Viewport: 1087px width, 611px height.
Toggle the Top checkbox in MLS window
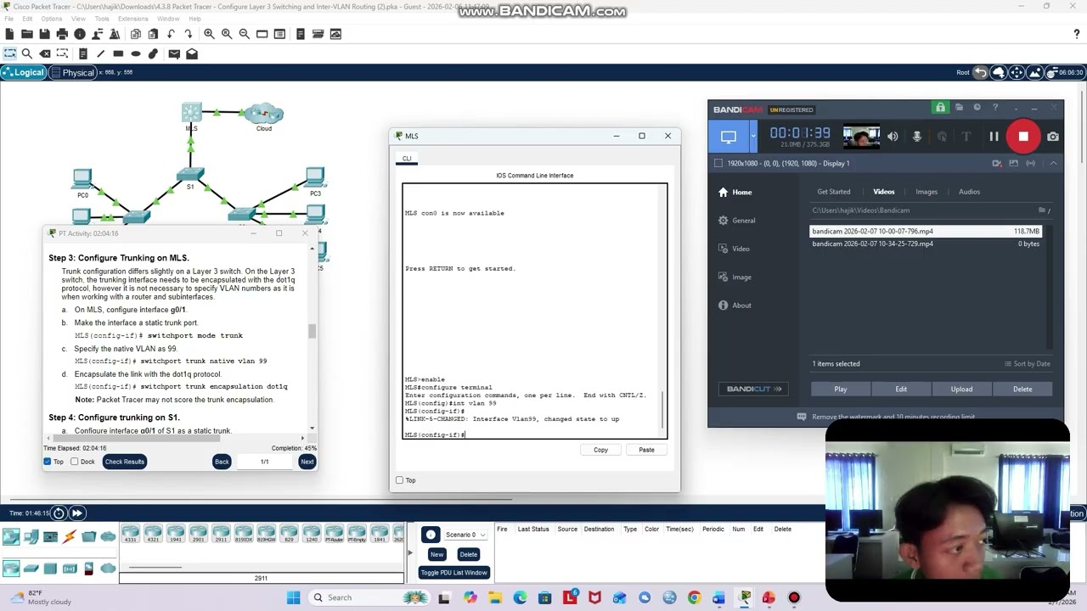click(x=399, y=480)
